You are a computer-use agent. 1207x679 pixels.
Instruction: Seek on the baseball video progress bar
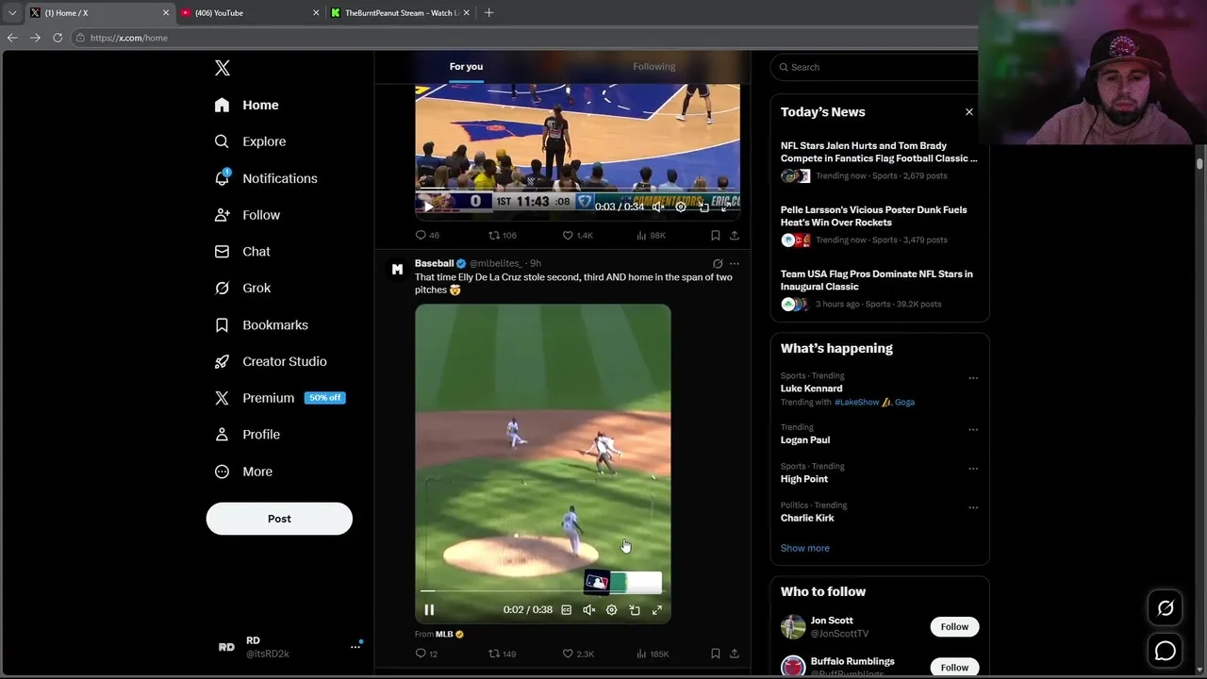pyautogui.click(x=542, y=591)
